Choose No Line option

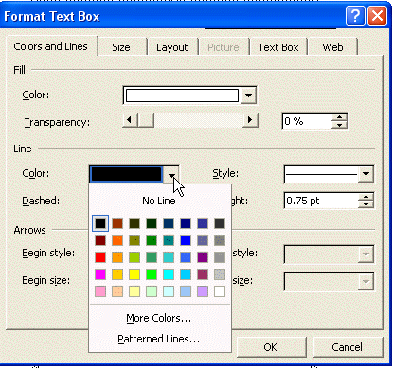(x=159, y=201)
